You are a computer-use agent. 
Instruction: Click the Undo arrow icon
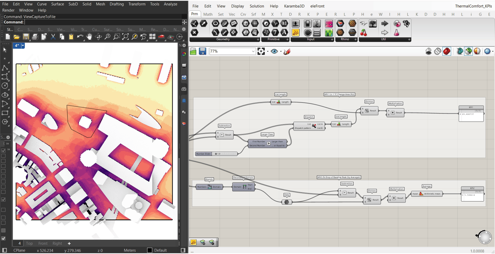[x=80, y=37]
